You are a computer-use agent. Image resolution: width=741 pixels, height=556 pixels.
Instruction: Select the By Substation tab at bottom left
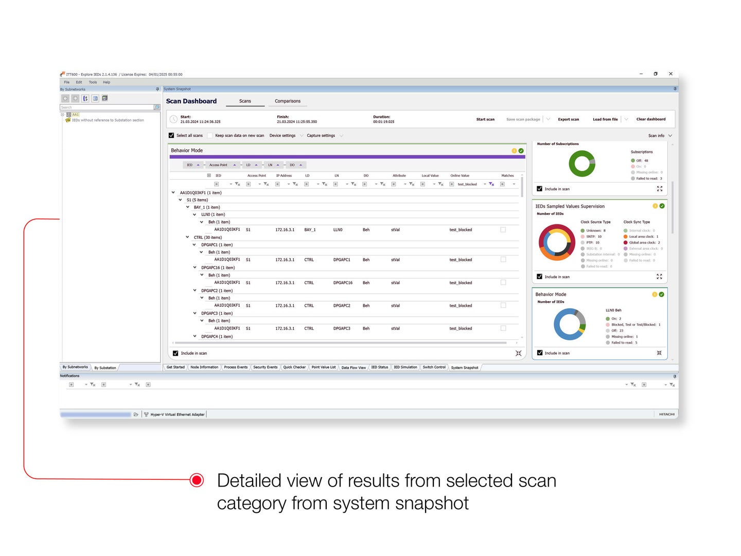(x=105, y=368)
